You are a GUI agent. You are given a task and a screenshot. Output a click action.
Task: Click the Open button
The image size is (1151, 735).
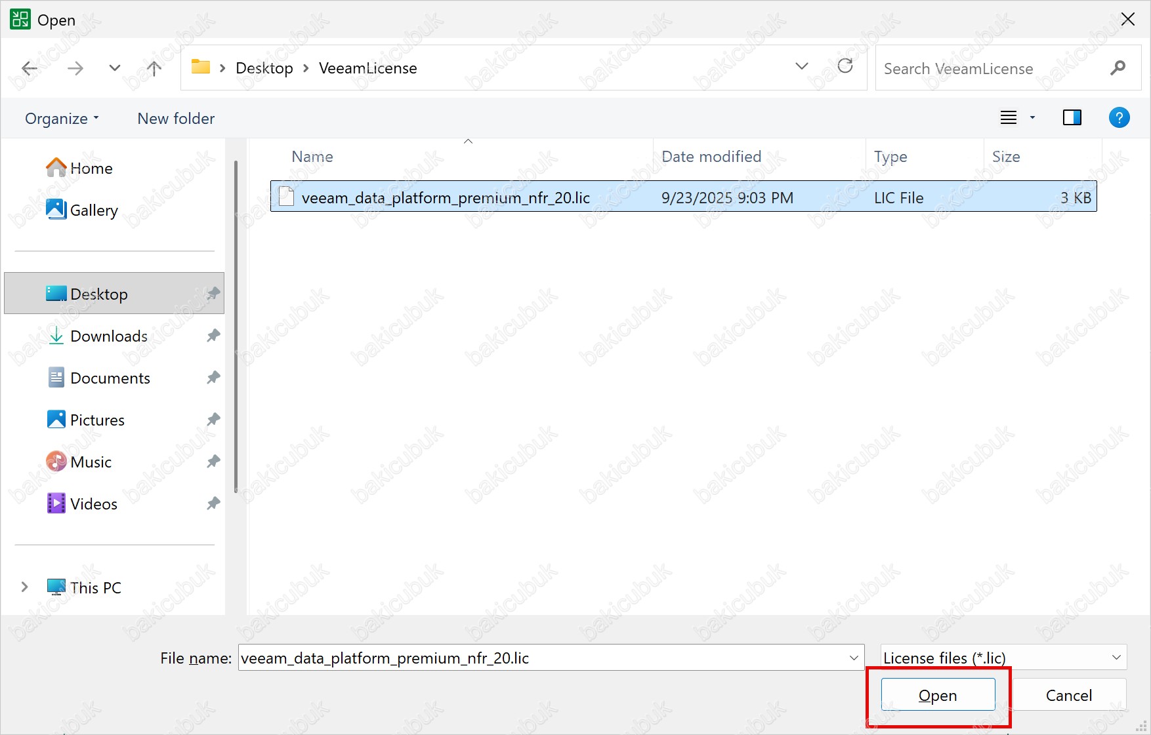(938, 695)
